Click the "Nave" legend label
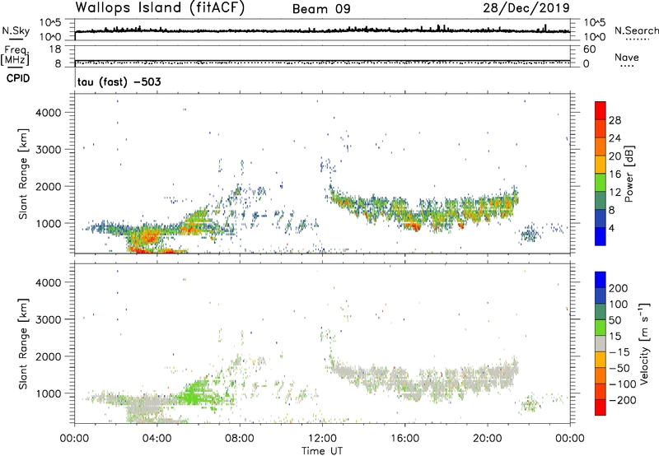 pos(626,57)
